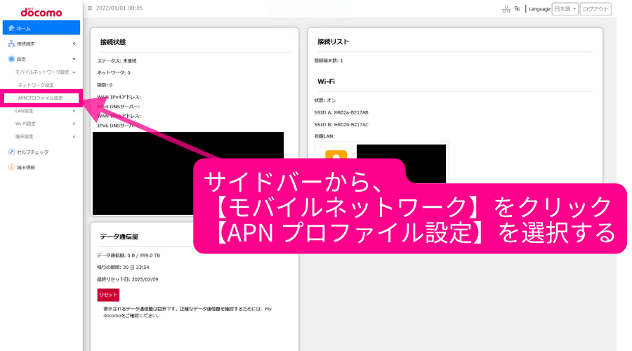Click the home icon in sidebar
This screenshot has width=632, height=351.
coord(11,28)
